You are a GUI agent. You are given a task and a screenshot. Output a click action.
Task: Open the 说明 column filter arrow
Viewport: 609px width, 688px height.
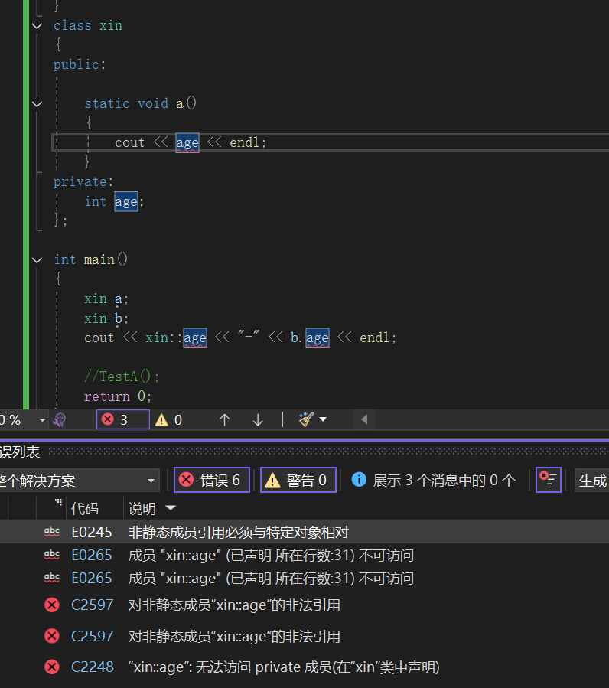tap(171, 508)
